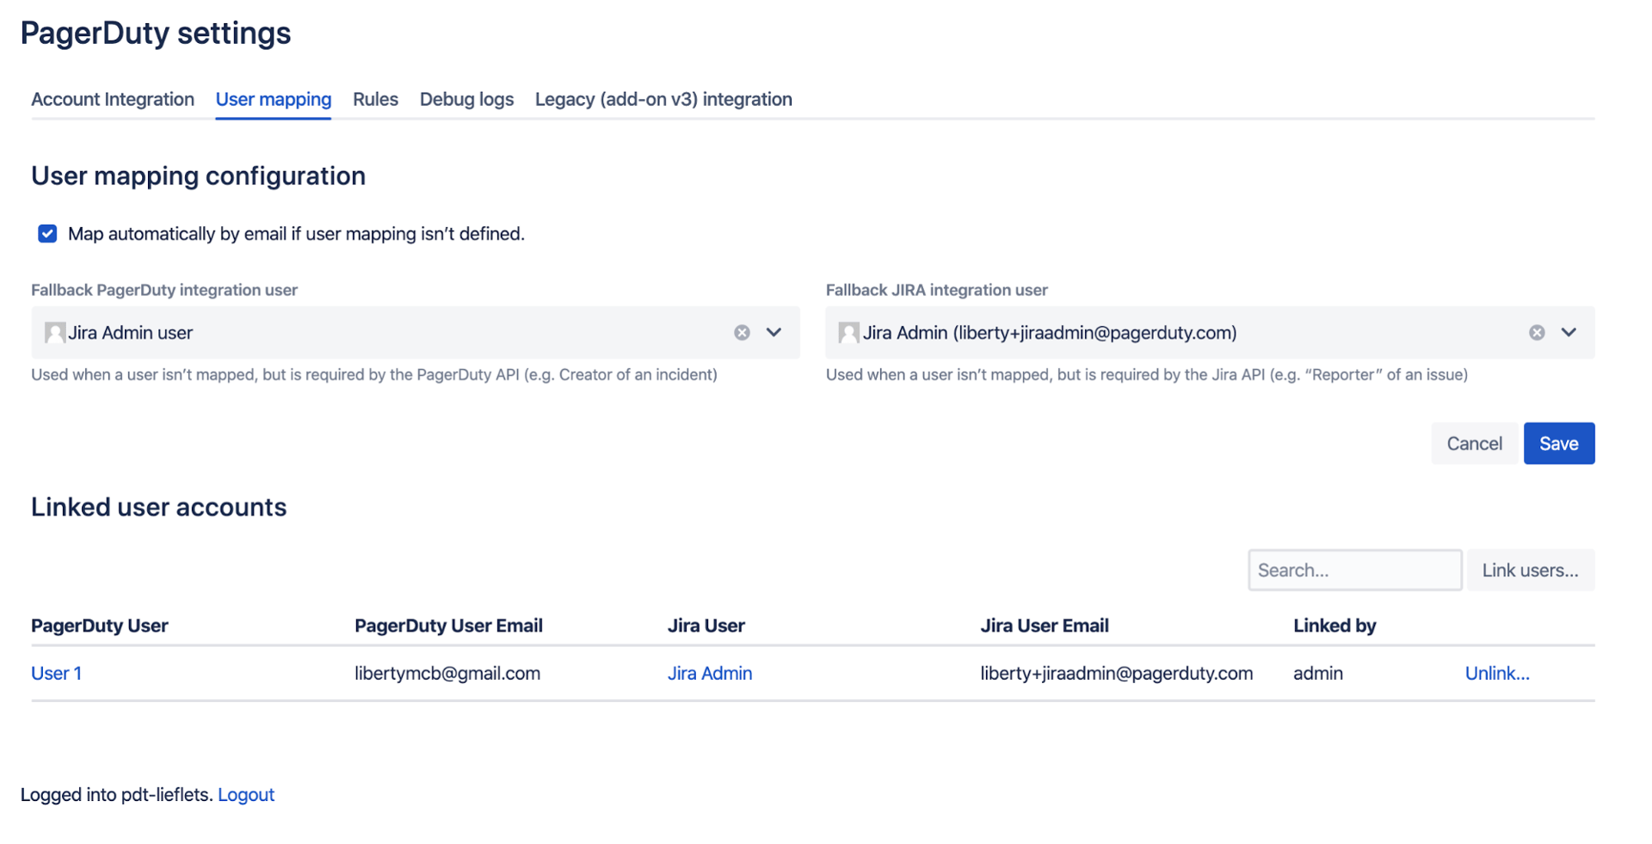Image resolution: width=1652 pixels, height=844 pixels.
Task: Click the Jira Admin user avatar icon
Action: [x=55, y=333]
